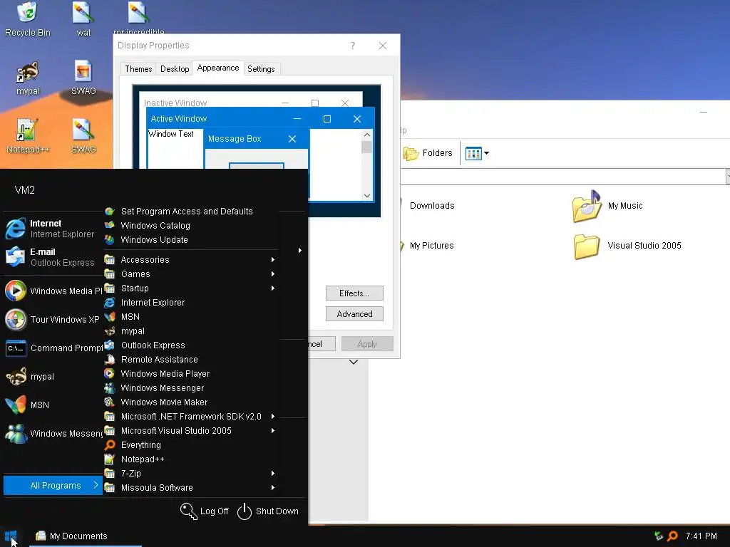
Task: Click Apply button in Display Properties
Action: (367, 344)
